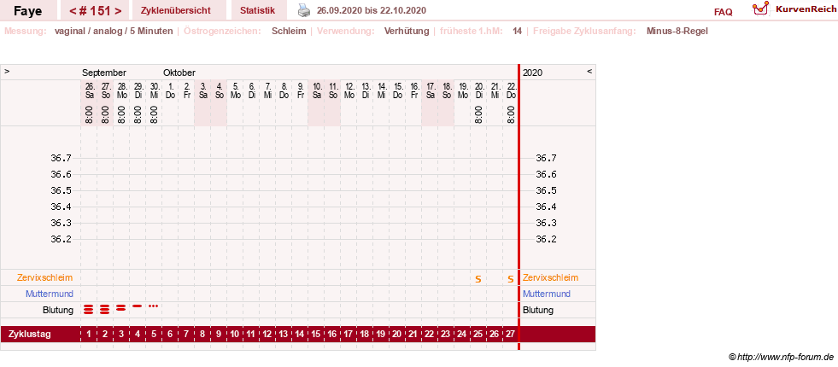Click the right Blutung label
838x367 pixels.
538,310
